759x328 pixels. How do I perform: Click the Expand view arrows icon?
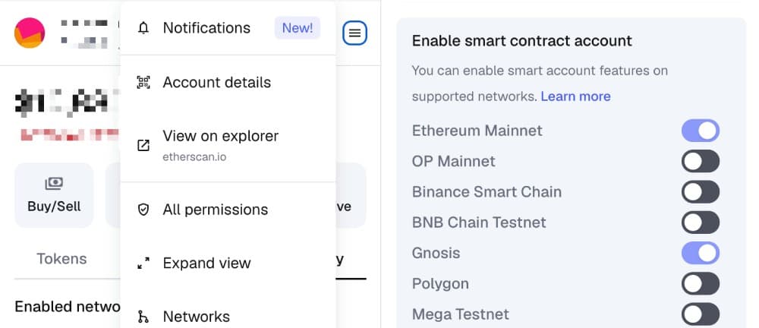[x=143, y=263]
